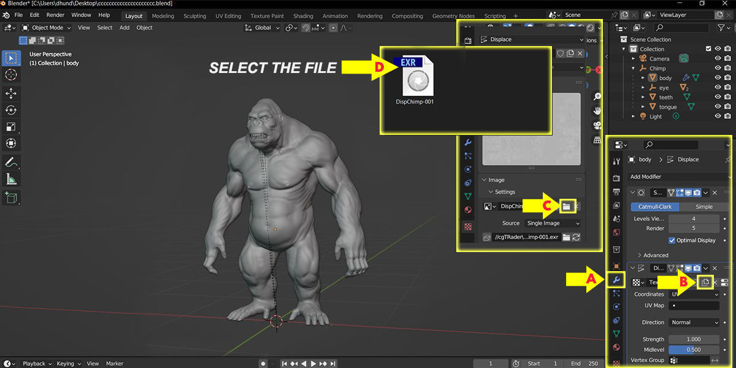Viewport: 736px width, 368px height.
Task: Toggle proportional editing icon in viewport header
Action: tap(333, 28)
